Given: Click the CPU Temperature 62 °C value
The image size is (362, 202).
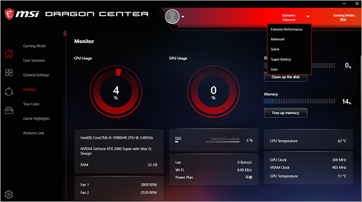Looking at the screenshot, I should pyautogui.click(x=342, y=141).
